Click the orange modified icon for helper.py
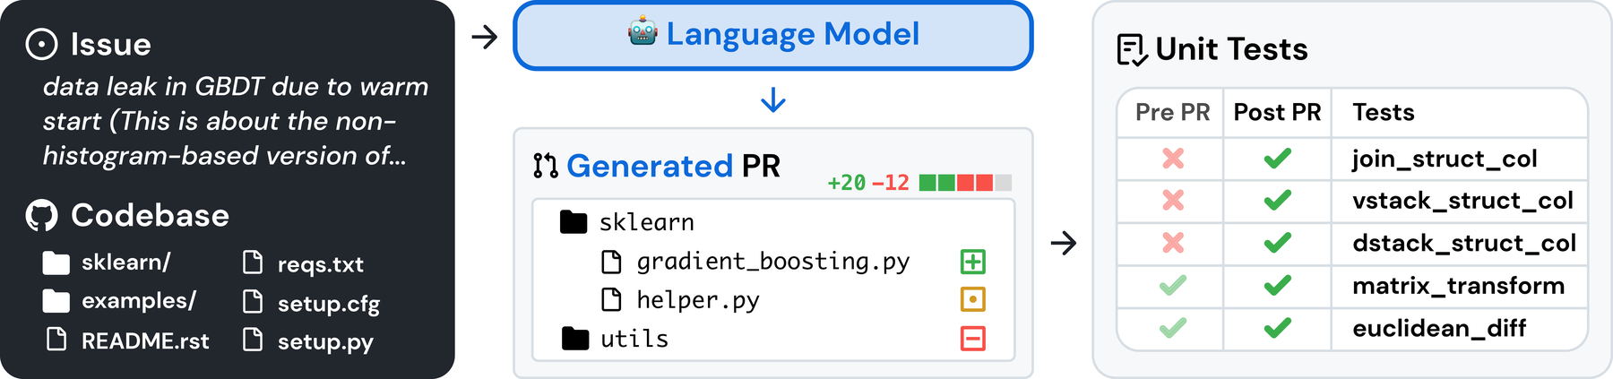Screen dimensions: 1613x379 [973, 299]
